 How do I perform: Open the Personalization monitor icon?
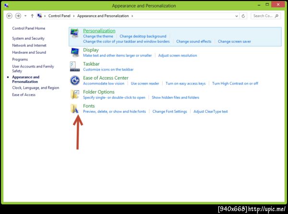tap(75, 33)
